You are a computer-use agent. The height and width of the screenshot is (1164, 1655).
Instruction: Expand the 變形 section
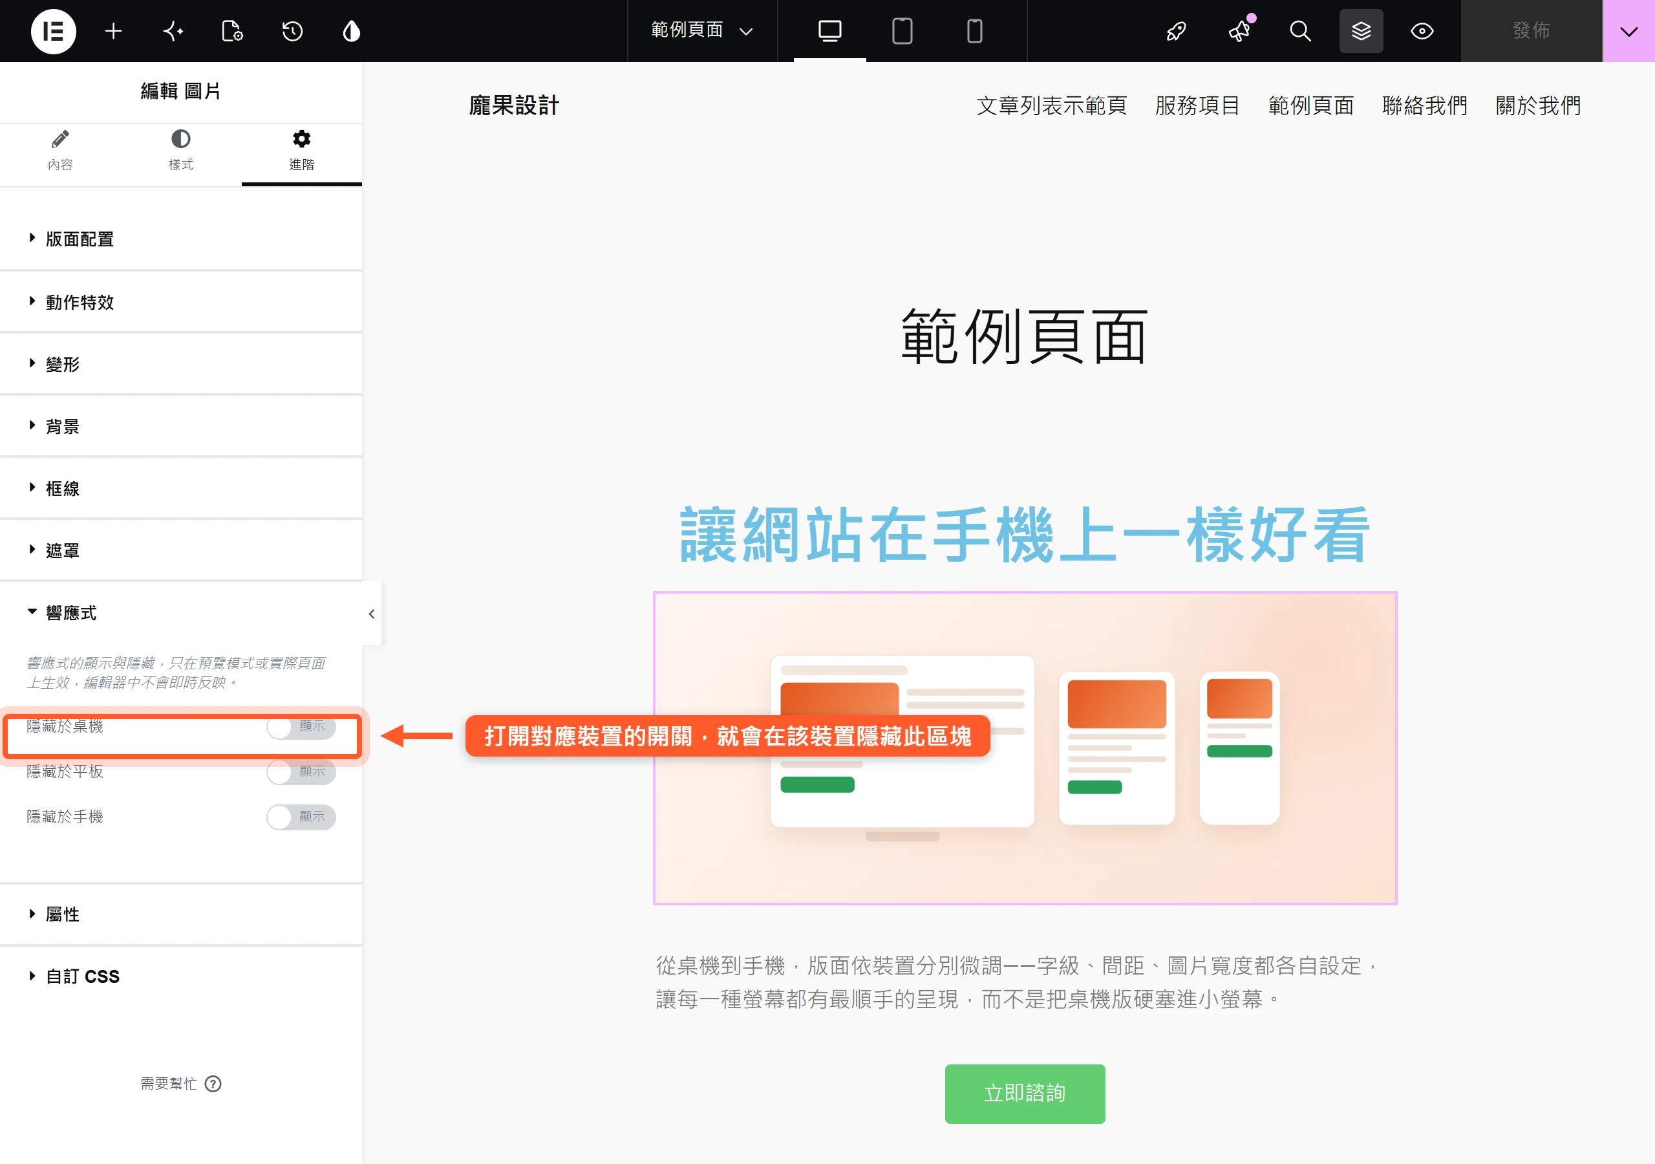(x=181, y=364)
